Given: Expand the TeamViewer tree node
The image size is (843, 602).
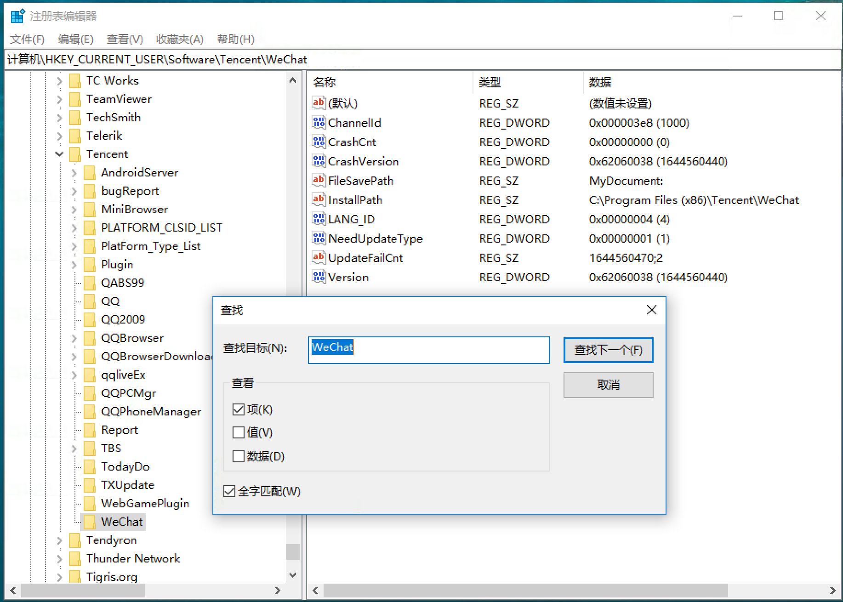Looking at the screenshot, I should [59, 99].
